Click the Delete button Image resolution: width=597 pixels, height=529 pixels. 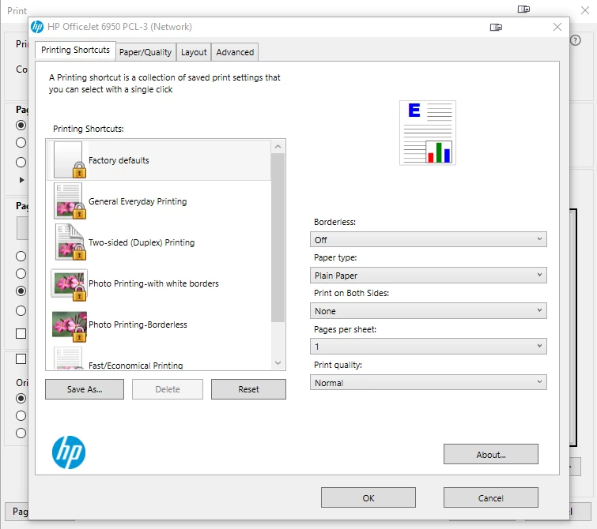pos(168,389)
